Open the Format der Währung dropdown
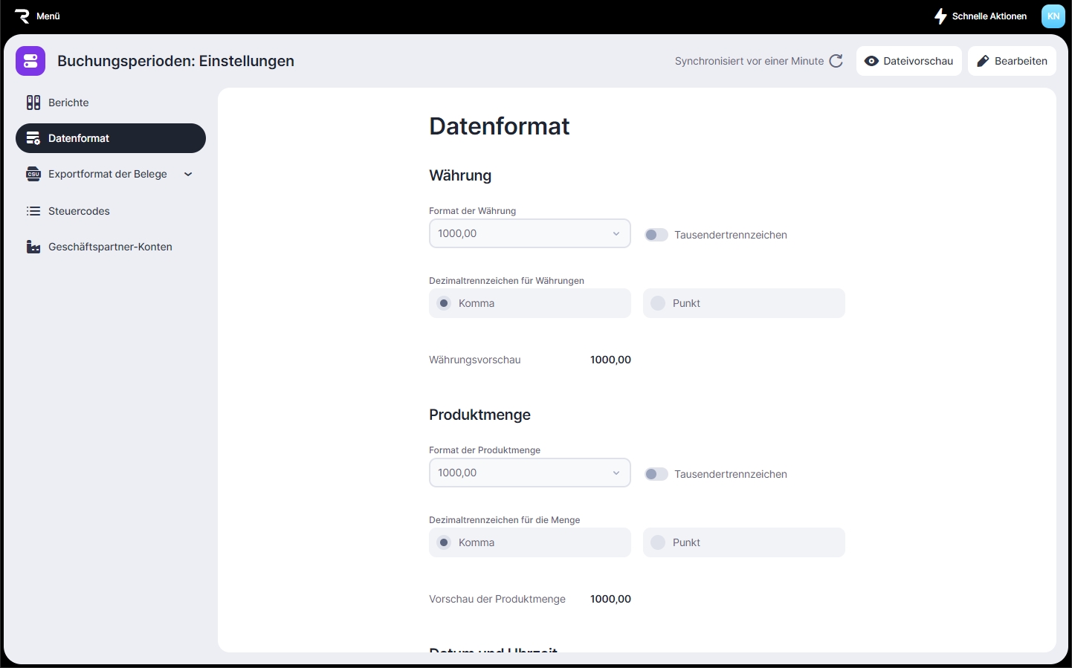This screenshot has width=1072, height=668. (x=529, y=233)
